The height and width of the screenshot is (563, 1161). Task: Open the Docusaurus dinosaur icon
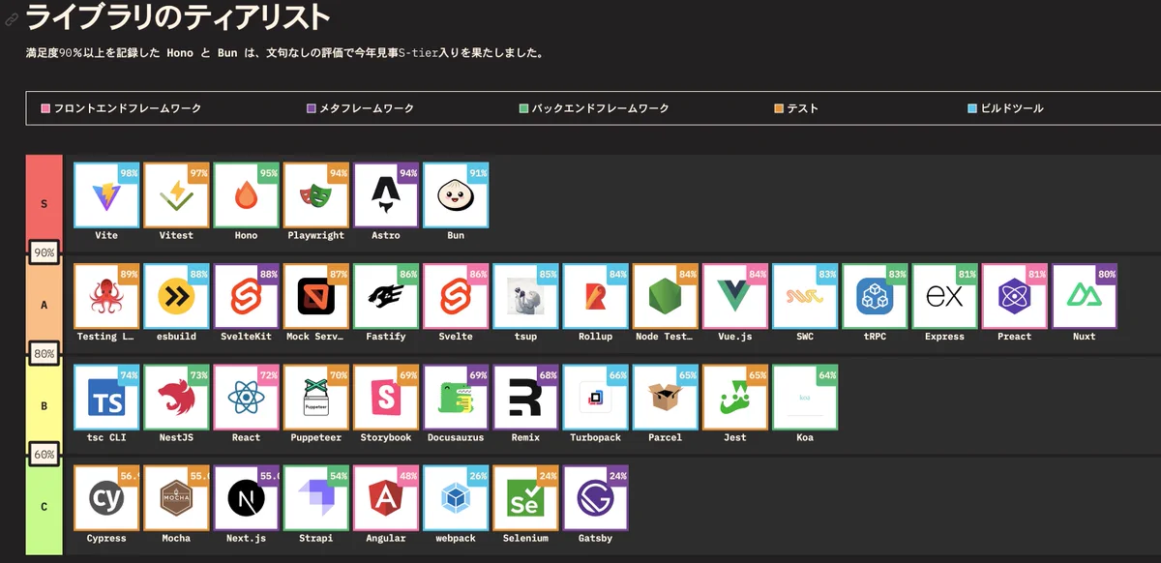(456, 400)
